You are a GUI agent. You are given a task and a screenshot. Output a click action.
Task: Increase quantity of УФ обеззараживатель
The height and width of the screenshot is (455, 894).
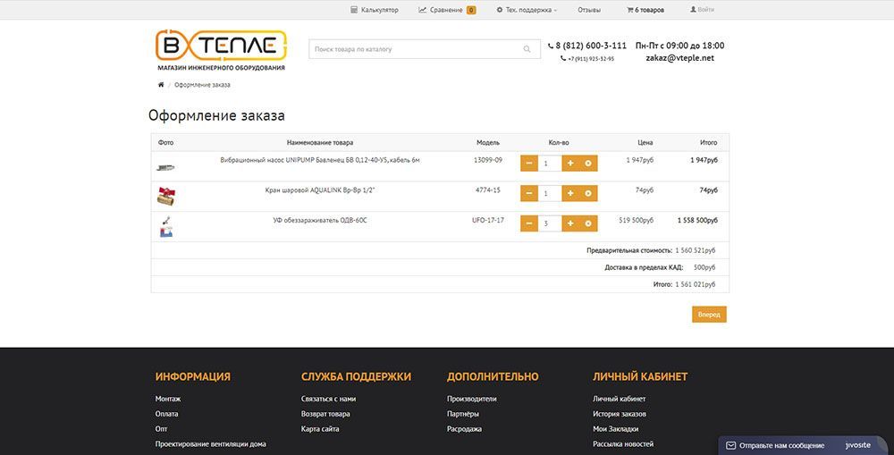[x=570, y=223]
